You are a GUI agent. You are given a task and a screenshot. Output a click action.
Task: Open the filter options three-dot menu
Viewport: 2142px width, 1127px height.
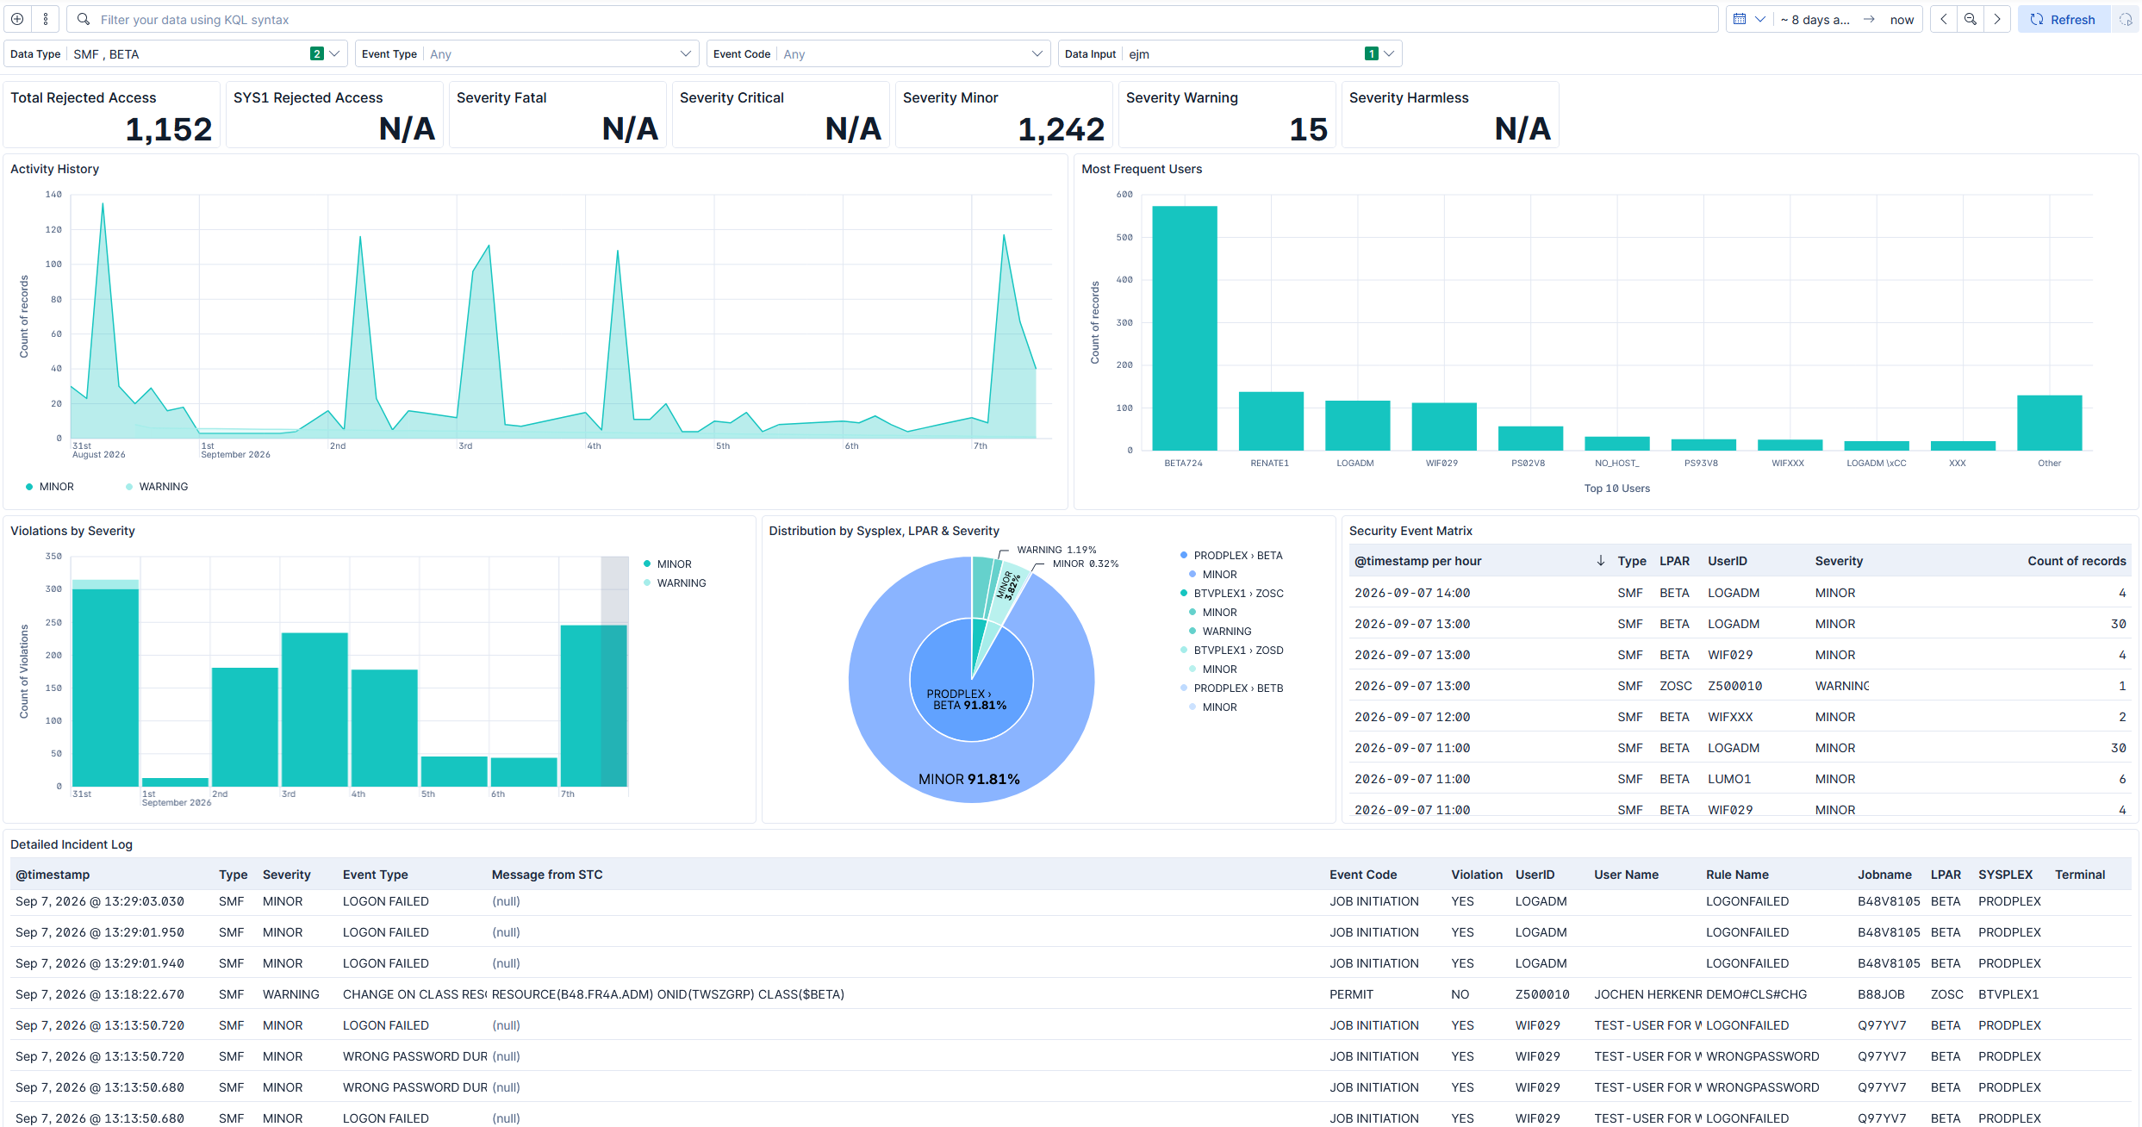(46, 19)
